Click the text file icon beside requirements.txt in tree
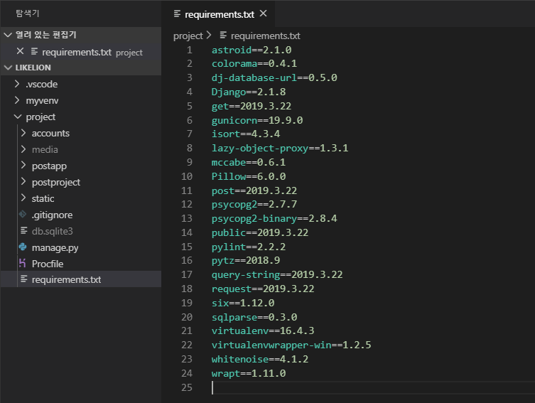 click(x=23, y=279)
